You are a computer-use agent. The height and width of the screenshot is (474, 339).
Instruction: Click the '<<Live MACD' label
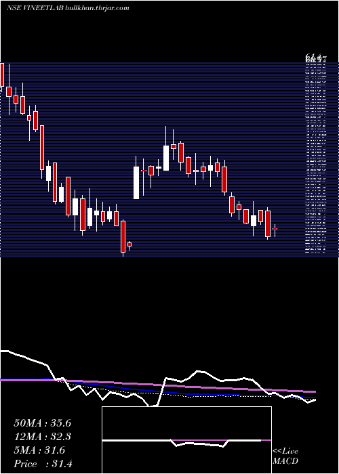(285, 456)
